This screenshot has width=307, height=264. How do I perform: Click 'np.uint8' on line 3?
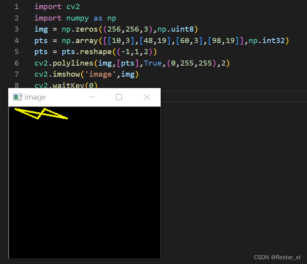tap(176, 29)
